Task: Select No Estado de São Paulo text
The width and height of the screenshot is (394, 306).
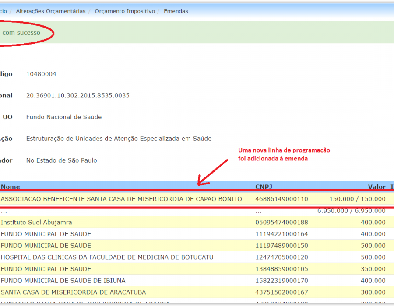Action: 62,160
